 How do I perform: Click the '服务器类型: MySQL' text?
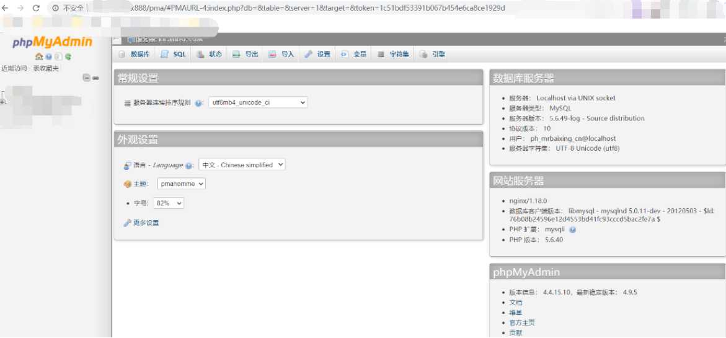point(541,109)
